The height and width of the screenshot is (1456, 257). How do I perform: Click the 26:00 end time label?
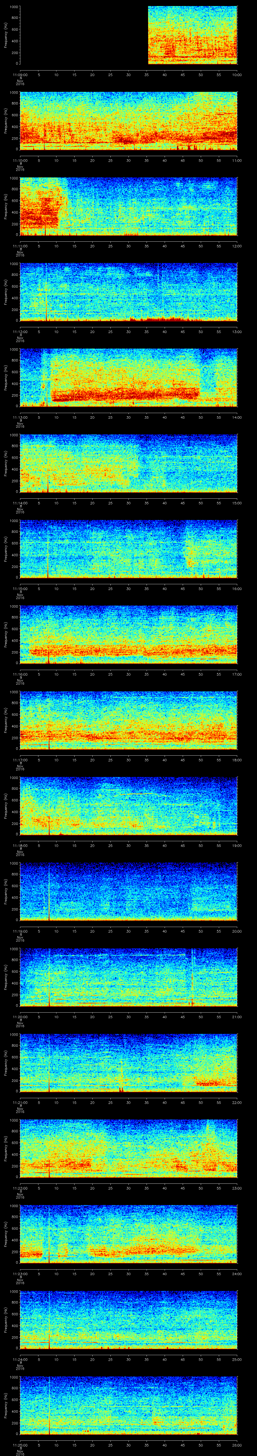click(x=237, y=1445)
